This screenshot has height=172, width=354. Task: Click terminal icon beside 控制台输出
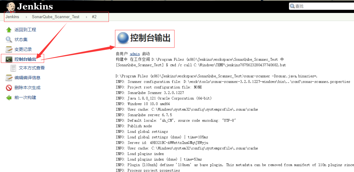[9, 59]
